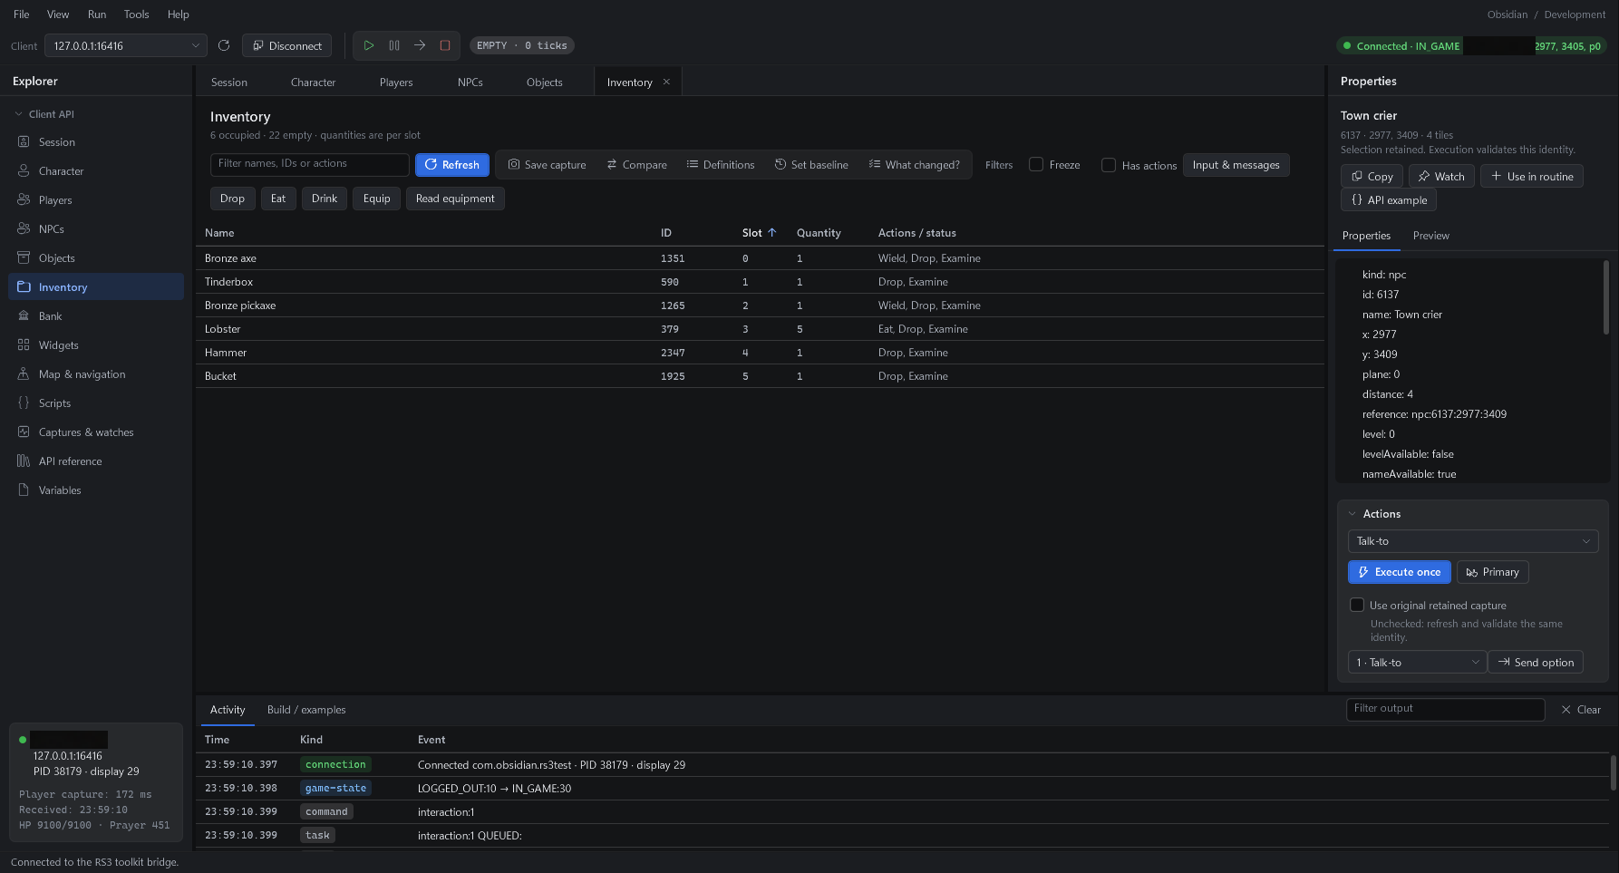The image size is (1619, 873).
Task: Open Map & navigation in the sidebar
Action: click(96, 374)
